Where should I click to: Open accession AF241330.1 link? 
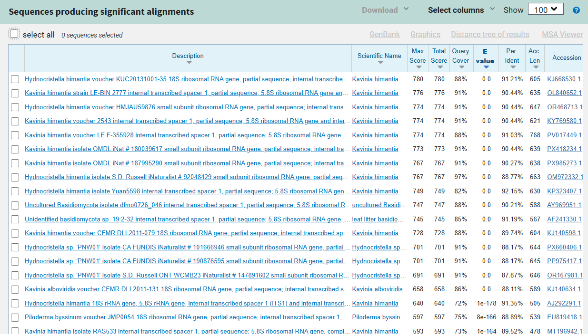[564, 219]
